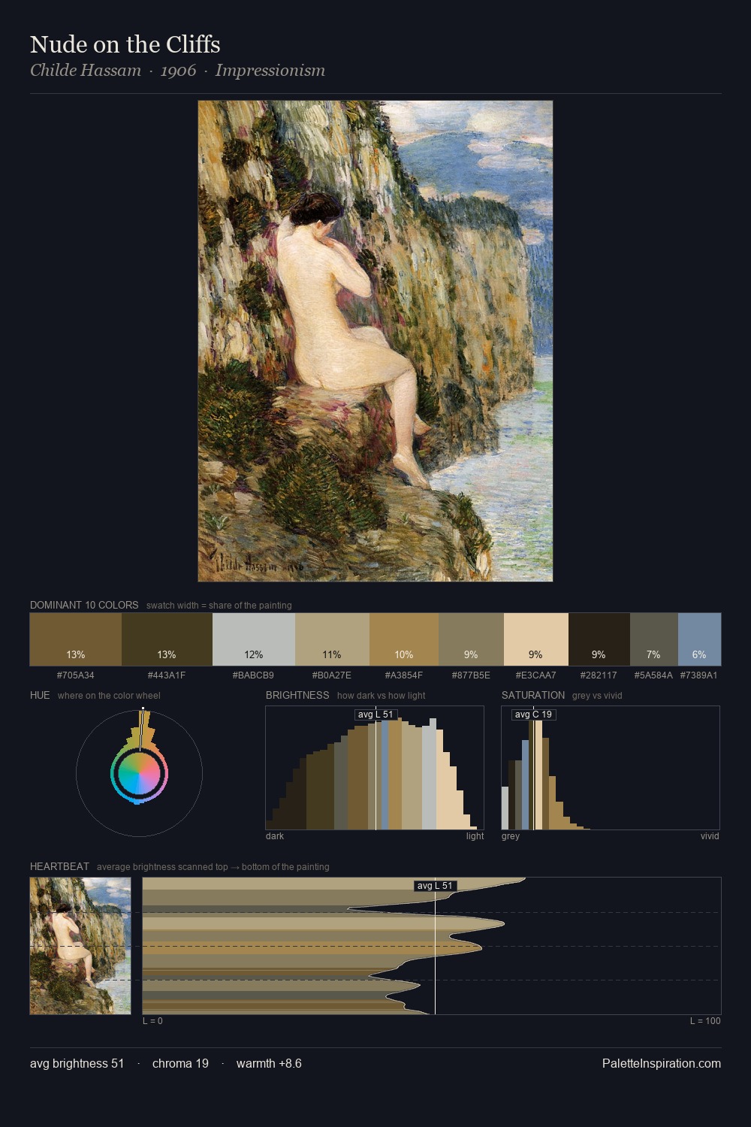Image resolution: width=751 pixels, height=1127 pixels.
Task: Click the 'avg brightness 51' footer stat
Action: pyautogui.click(x=77, y=1063)
